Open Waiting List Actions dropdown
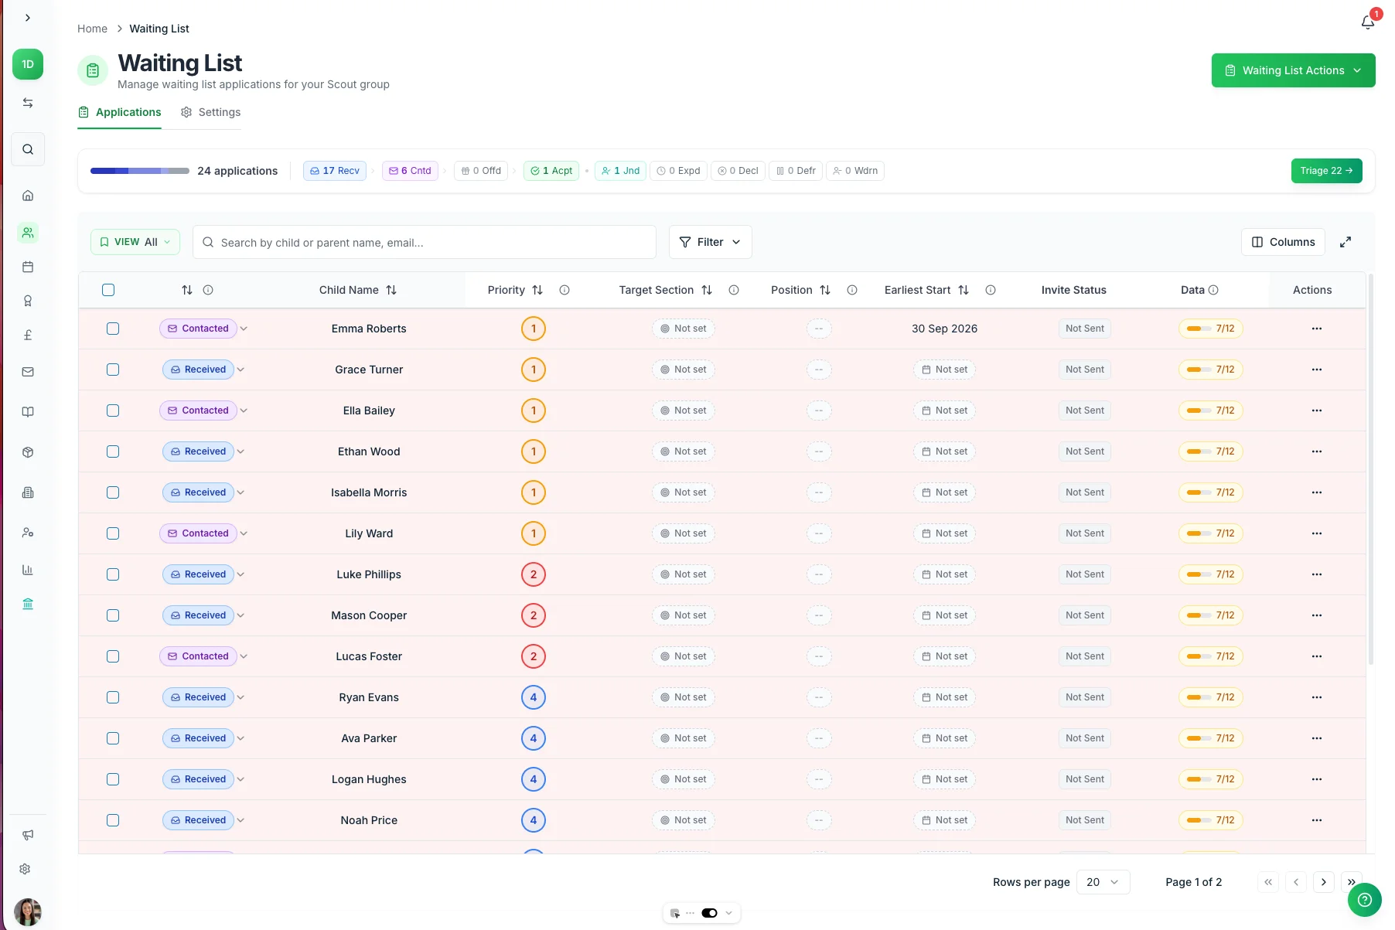1395x930 pixels. pyautogui.click(x=1293, y=70)
